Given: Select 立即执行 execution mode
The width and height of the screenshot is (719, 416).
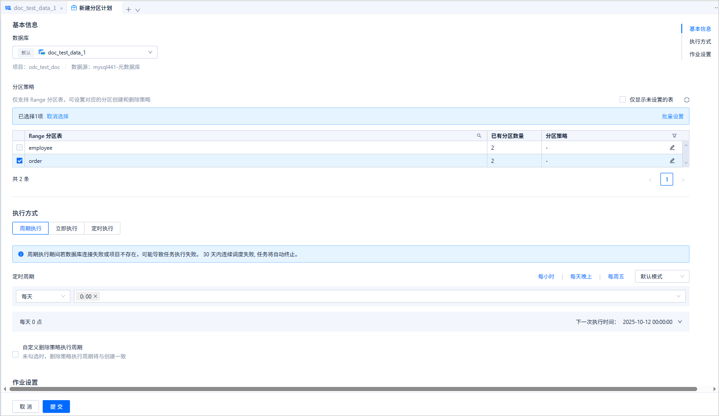Looking at the screenshot, I should coord(66,228).
